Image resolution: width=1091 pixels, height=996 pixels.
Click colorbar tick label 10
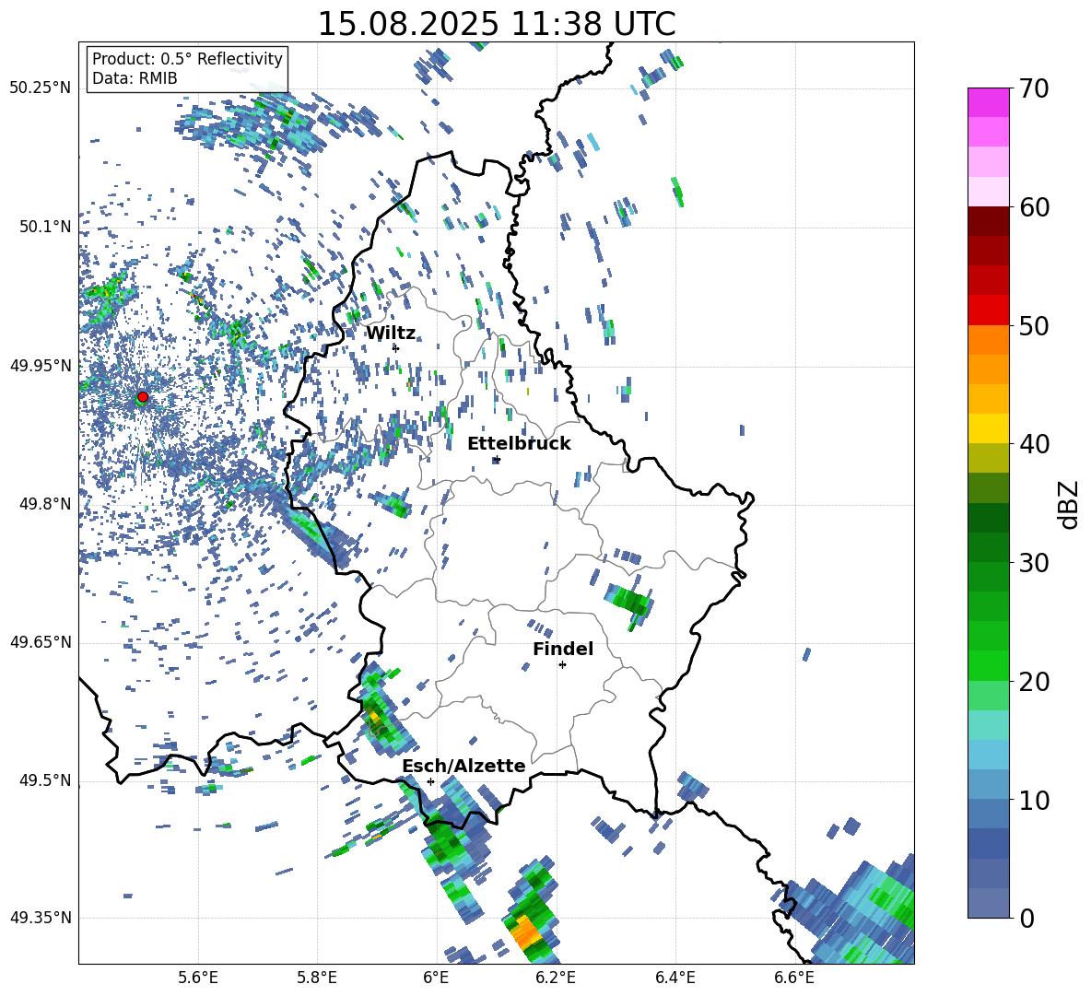click(x=1034, y=800)
